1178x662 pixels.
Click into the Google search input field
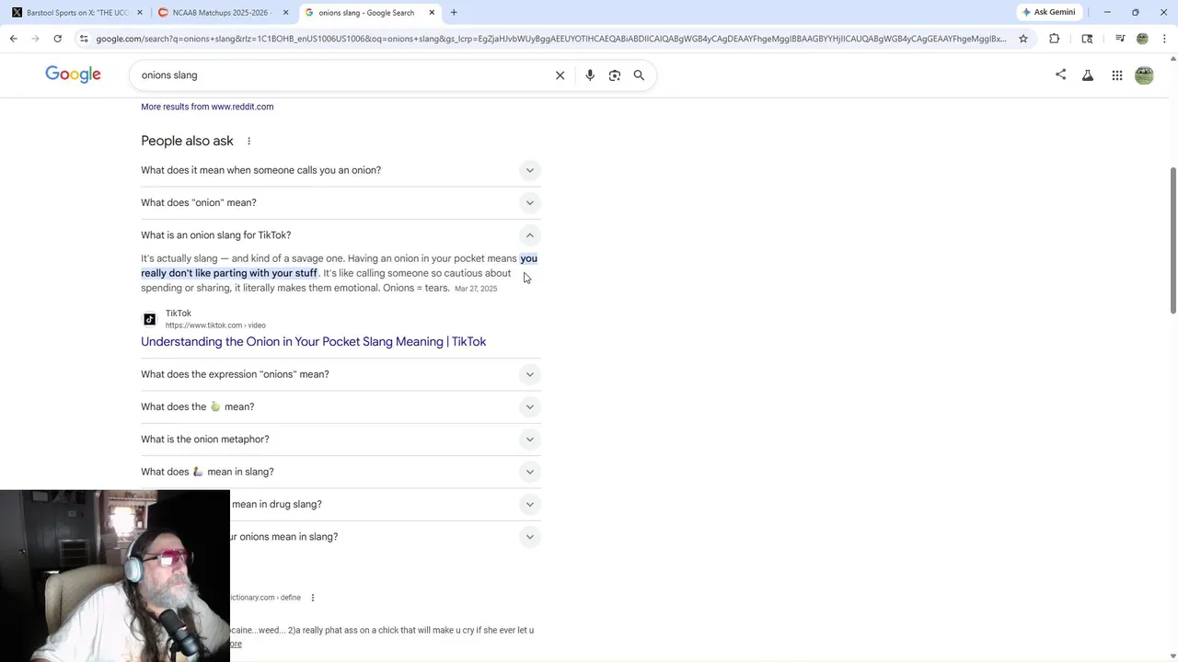341,75
